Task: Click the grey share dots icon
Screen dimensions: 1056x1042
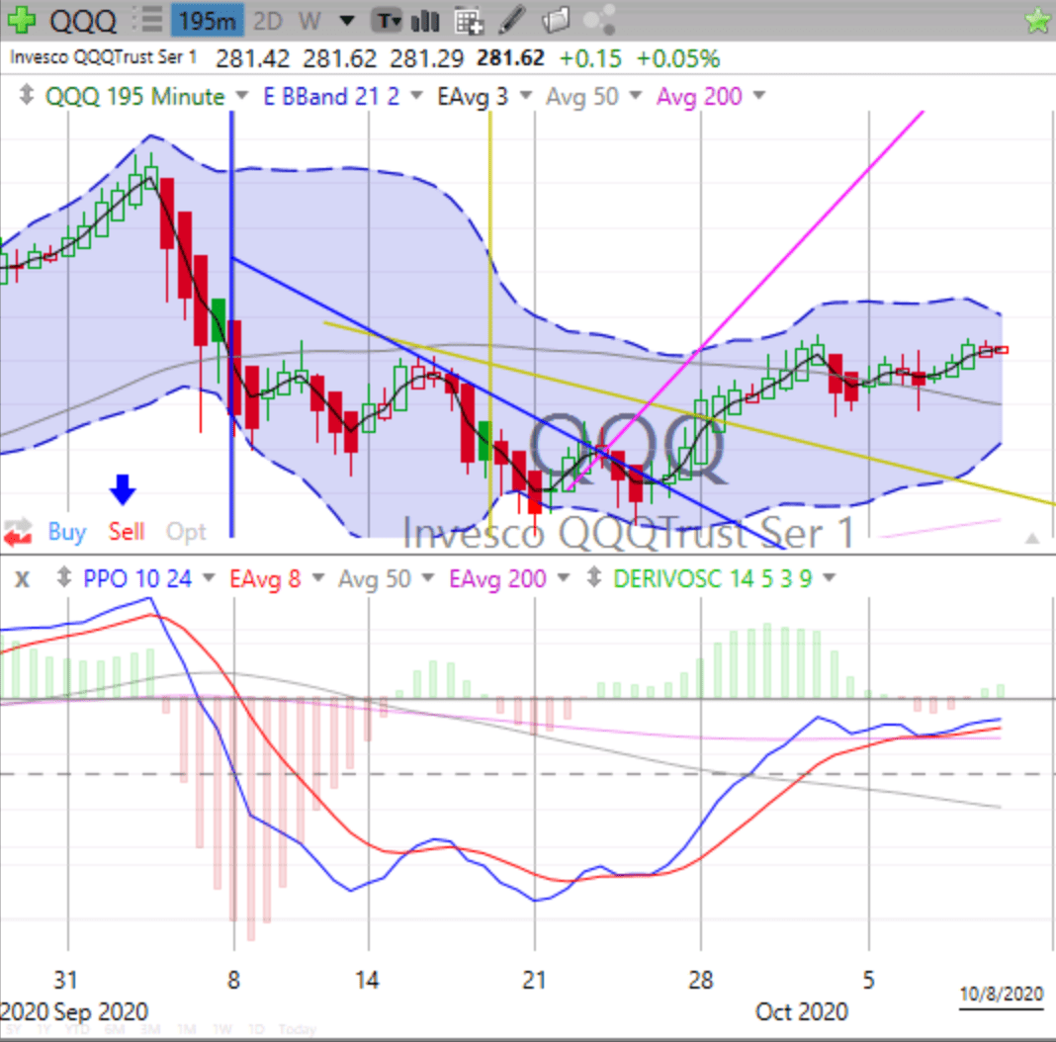Action: [x=599, y=20]
